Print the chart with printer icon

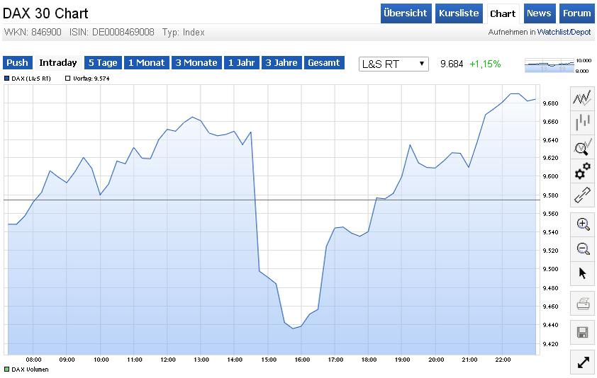[583, 304]
